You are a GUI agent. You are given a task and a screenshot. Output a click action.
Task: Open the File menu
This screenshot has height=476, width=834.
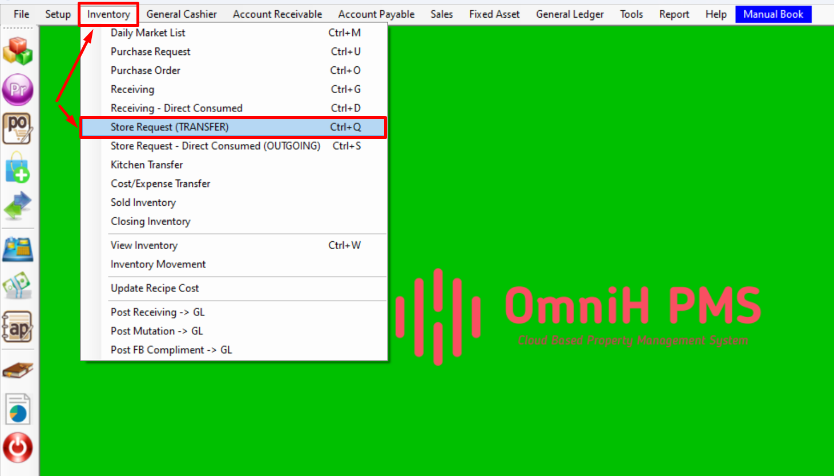click(x=22, y=14)
